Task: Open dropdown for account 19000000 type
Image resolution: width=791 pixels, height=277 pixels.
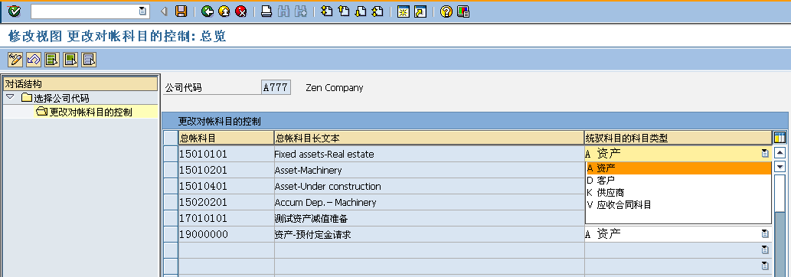Action: (765, 233)
